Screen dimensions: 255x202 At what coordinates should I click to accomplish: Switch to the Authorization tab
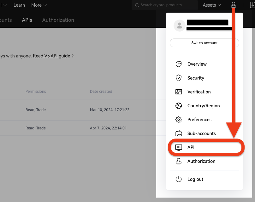58,20
